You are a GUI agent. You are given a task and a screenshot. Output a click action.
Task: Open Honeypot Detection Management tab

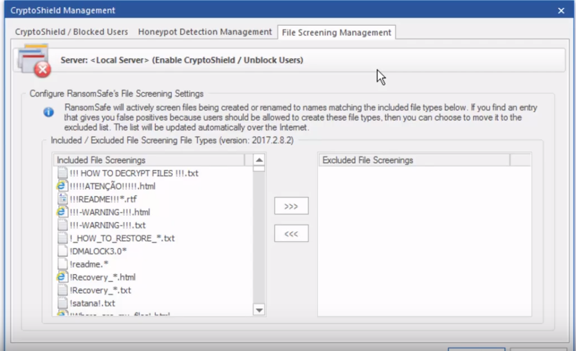(205, 32)
